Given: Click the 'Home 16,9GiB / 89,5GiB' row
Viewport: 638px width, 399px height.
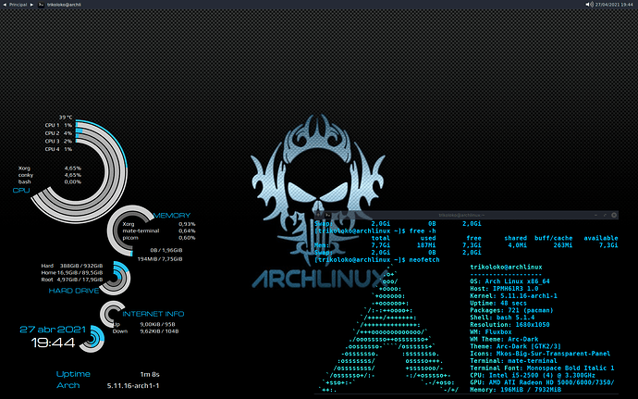Looking at the screenshot, I should (x=72, y=273).
